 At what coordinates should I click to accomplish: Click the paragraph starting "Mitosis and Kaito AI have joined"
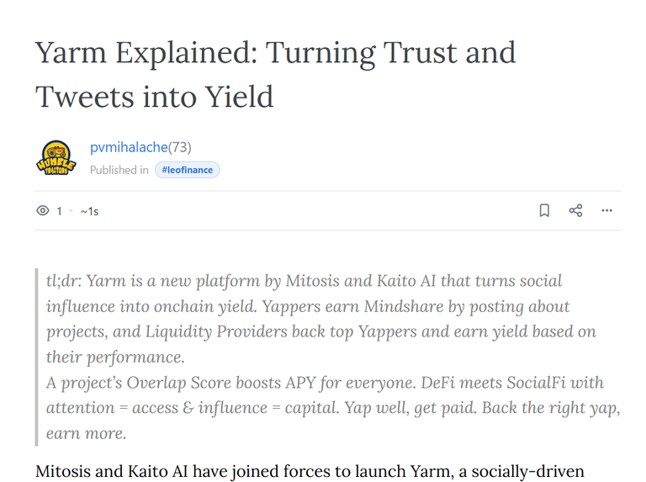pos(310,472)
